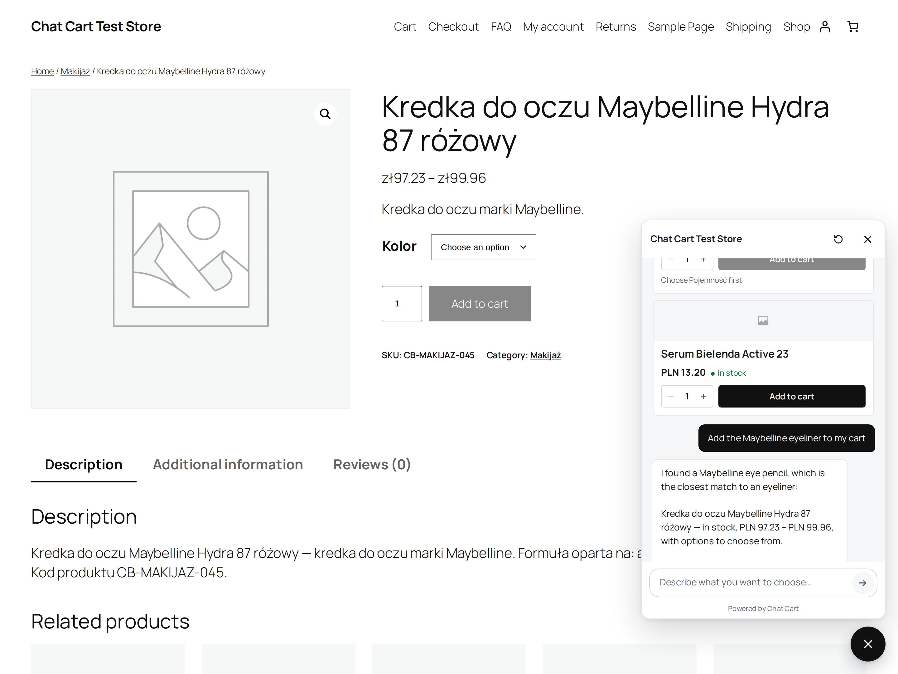This screenshot has width=898, height=674.
Task: Click the product title heading Kredka do oczu
Action: coord(605,124)
